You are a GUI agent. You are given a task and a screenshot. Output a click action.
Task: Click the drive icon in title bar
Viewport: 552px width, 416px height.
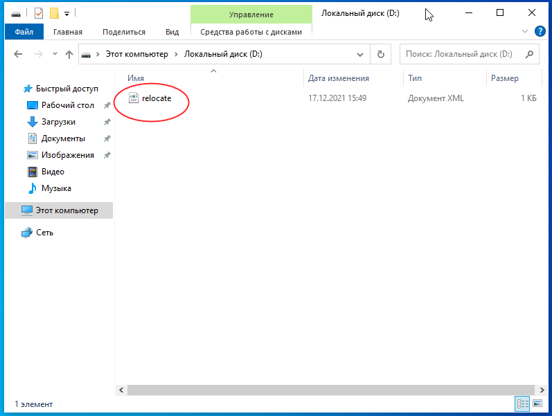16,14
